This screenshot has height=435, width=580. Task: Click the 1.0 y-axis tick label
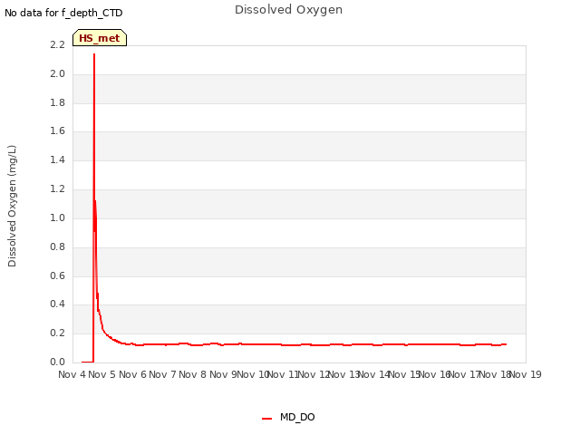click(x=57, y=217)
